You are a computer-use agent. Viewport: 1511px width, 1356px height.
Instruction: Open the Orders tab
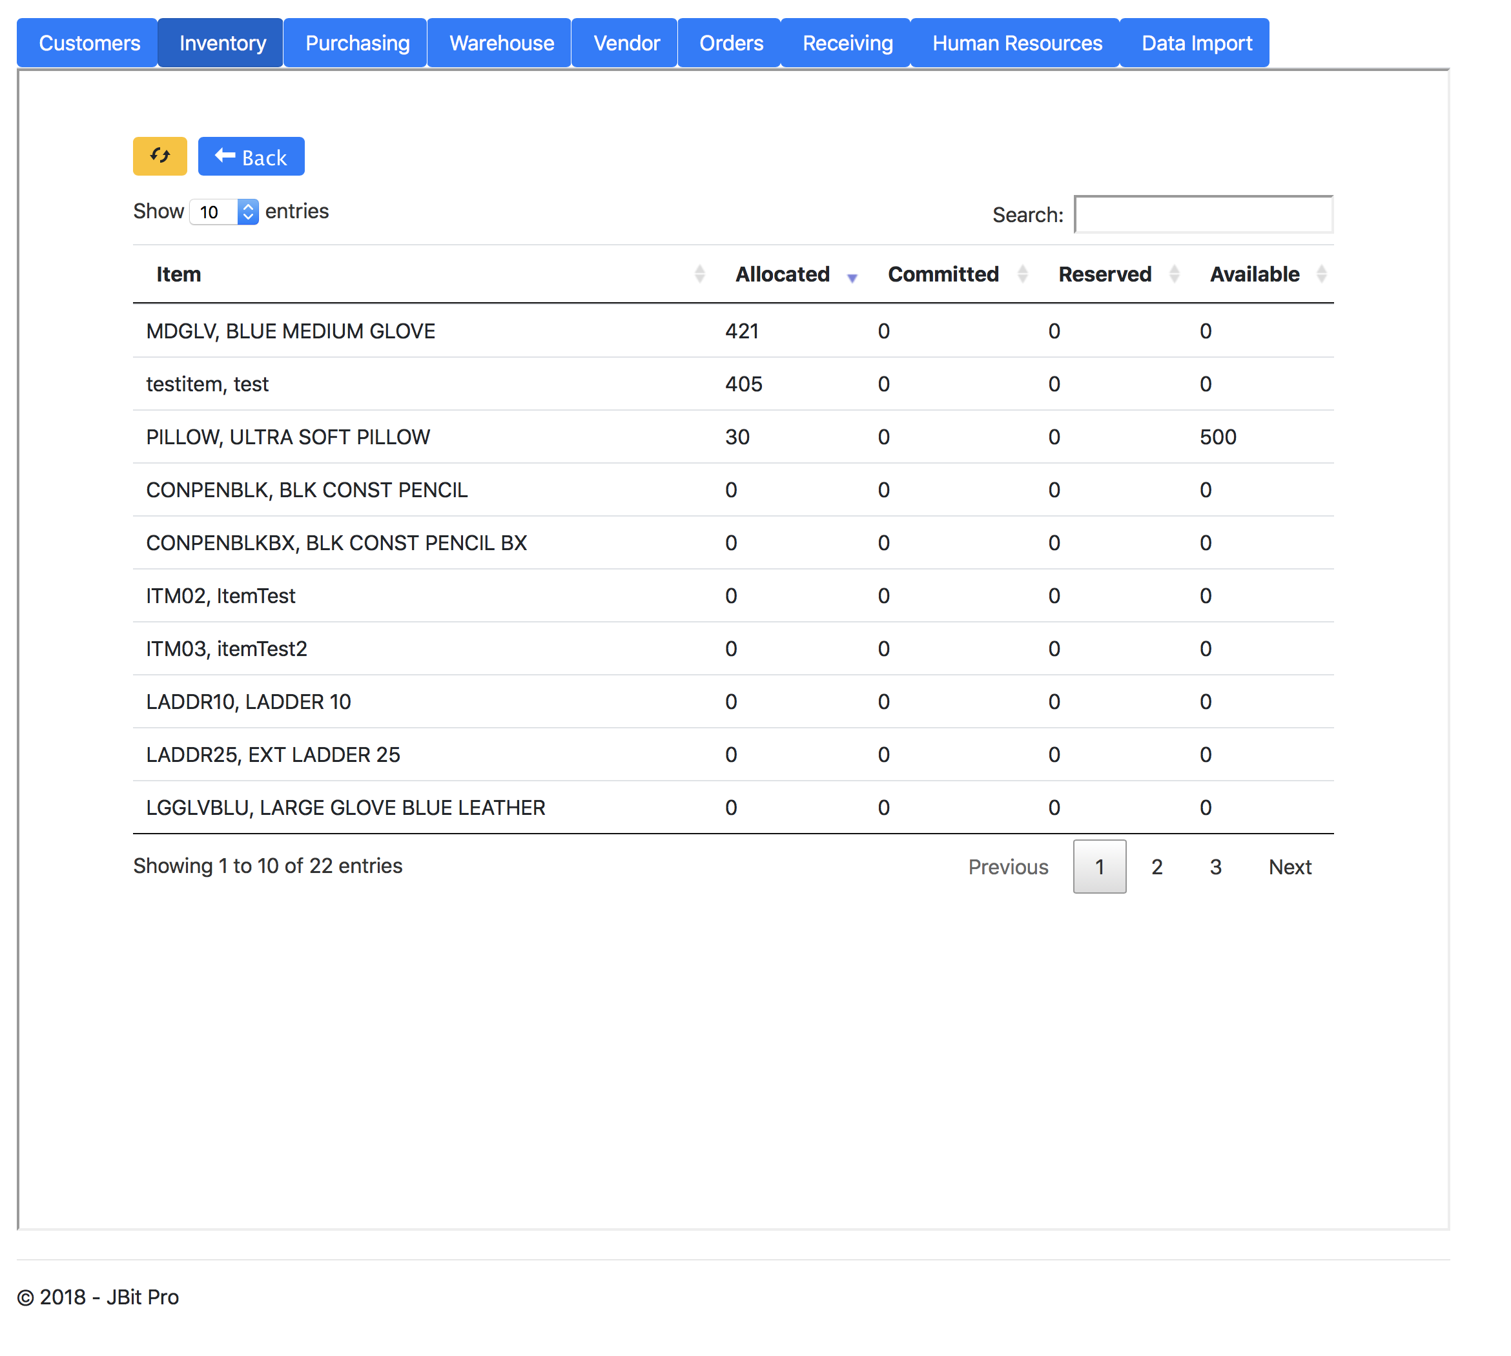730,43
